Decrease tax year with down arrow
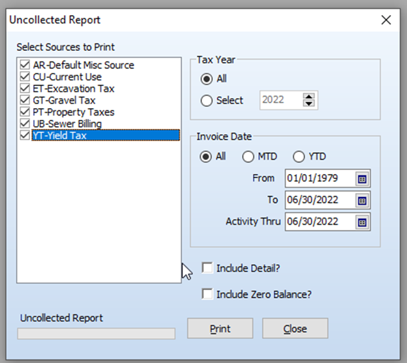The height and width of the screenshot is (363, 407). point(309,103)
